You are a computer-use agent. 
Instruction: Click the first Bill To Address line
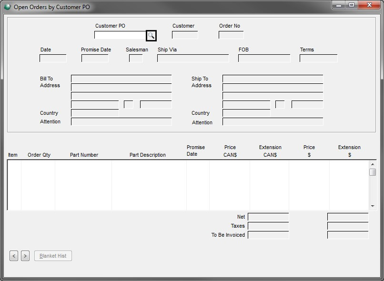pyautogui.click(x=121, y=79)
